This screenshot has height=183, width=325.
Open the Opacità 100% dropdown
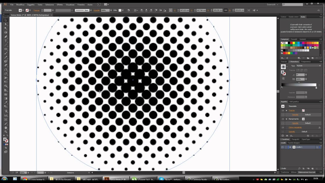111,10
